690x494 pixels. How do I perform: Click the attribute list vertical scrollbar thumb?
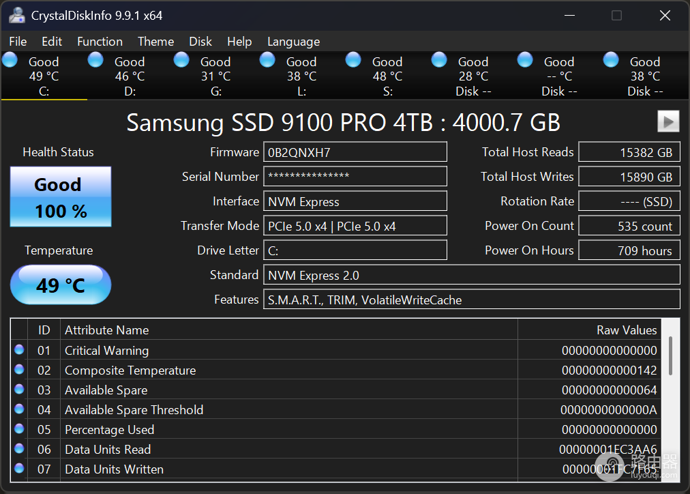tap(670, 355)
